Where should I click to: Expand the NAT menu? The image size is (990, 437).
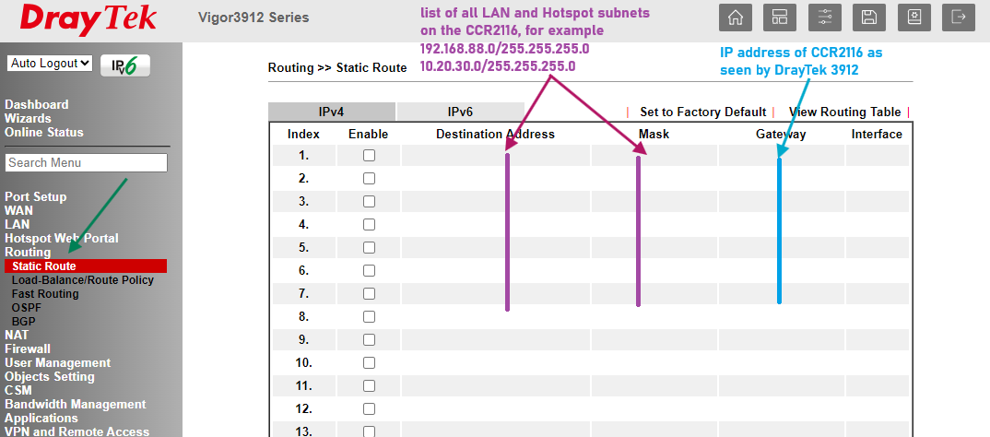pos(17,336)
